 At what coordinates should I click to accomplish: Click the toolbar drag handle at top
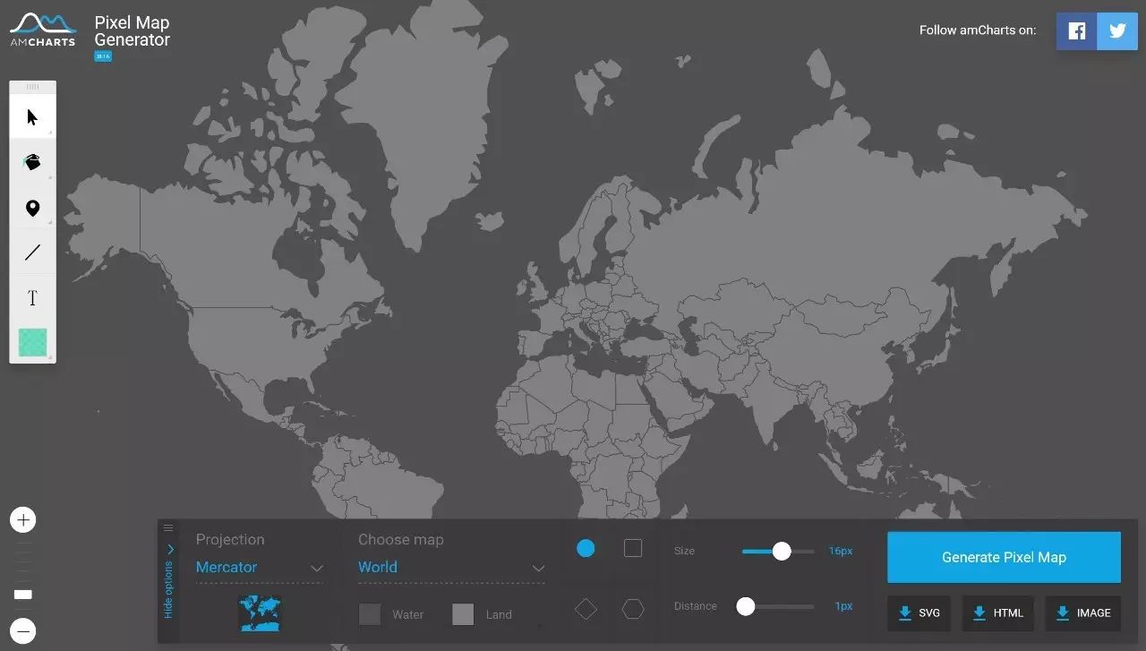pyautogui.click(x=32, y=87)
